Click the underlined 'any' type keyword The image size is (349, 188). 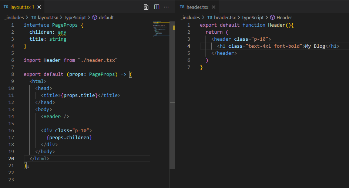point(62,32)
